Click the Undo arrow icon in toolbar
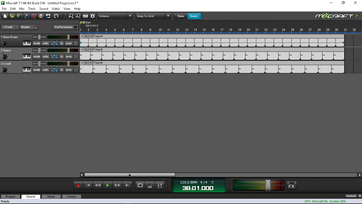The width and height of the screenshot is (362, 204). click(56, 16)
